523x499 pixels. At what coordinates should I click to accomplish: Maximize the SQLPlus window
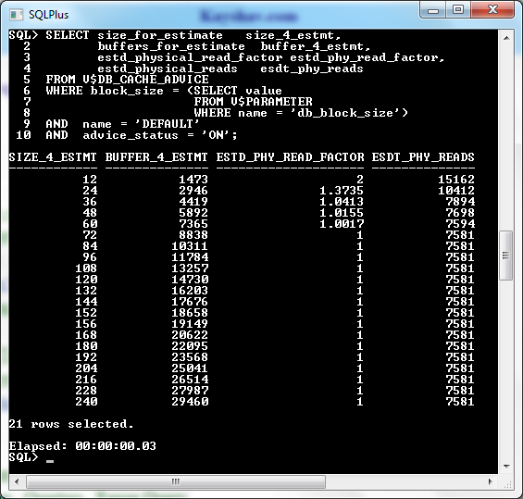tap(458, 10)
